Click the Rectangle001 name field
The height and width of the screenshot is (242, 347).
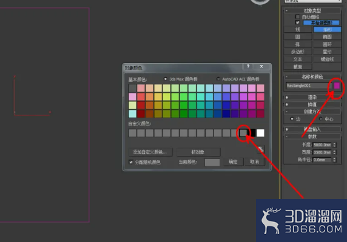tap(308, 86)
